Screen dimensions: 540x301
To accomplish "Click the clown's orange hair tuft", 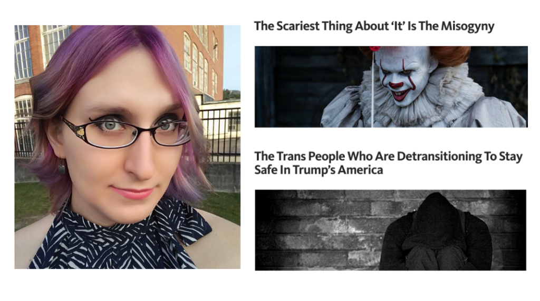I will click(x=450, y=54).
